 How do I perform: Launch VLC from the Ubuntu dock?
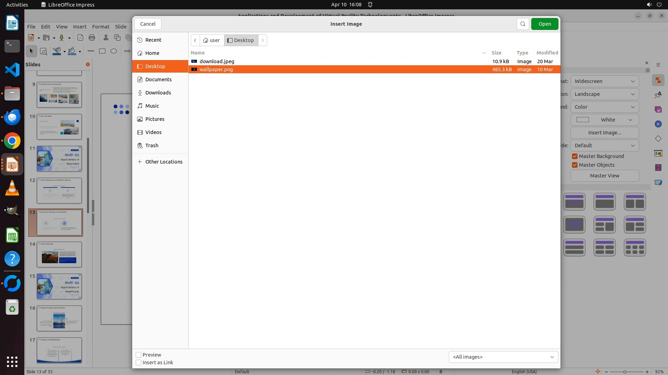point(12,188)
